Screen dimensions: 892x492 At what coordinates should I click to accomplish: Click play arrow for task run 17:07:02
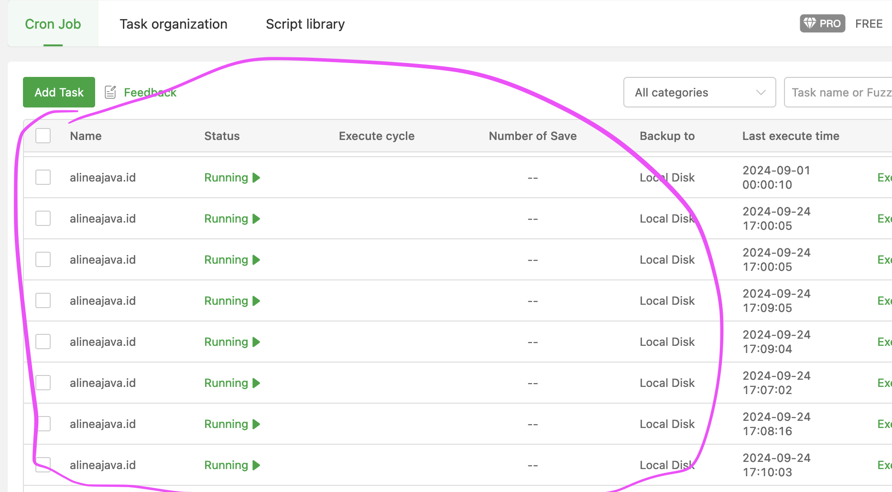(x=256, y=383)
